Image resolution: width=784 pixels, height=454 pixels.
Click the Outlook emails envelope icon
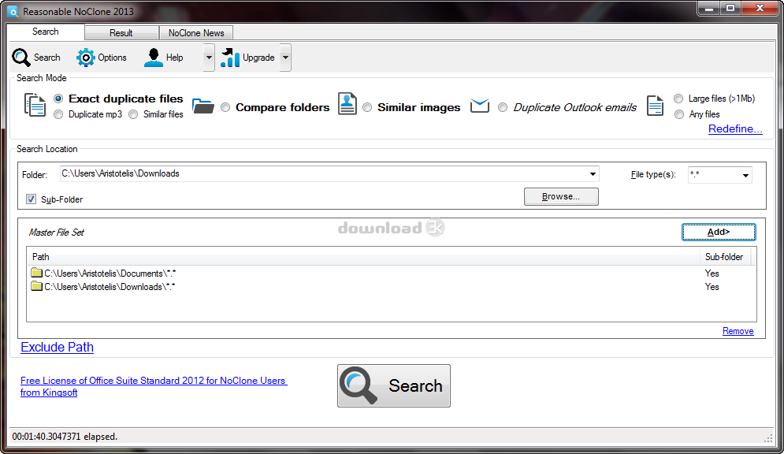pos(480,106)
